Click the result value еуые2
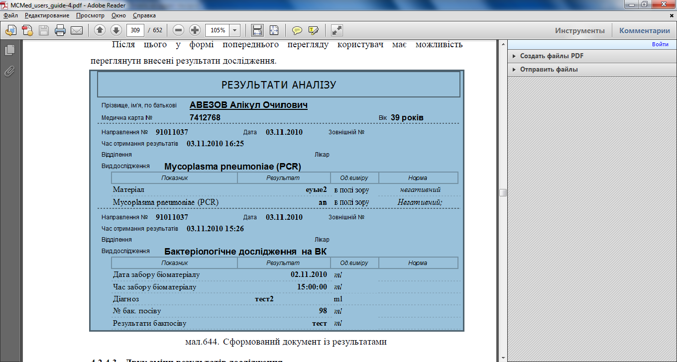 click(x=316, y=189)
